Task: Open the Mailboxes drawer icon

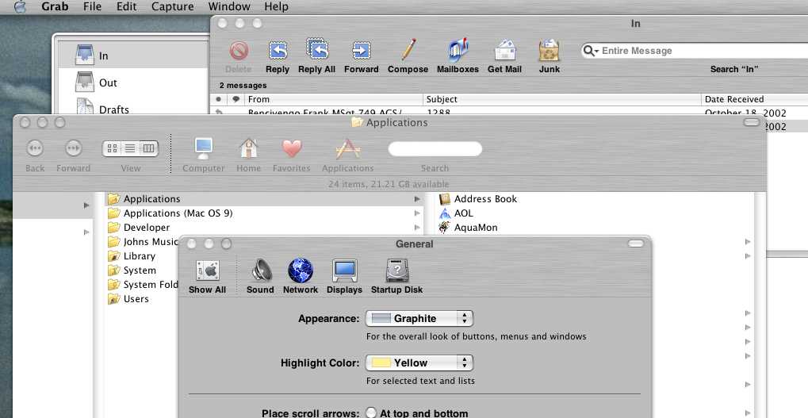Action: [458, 50]
